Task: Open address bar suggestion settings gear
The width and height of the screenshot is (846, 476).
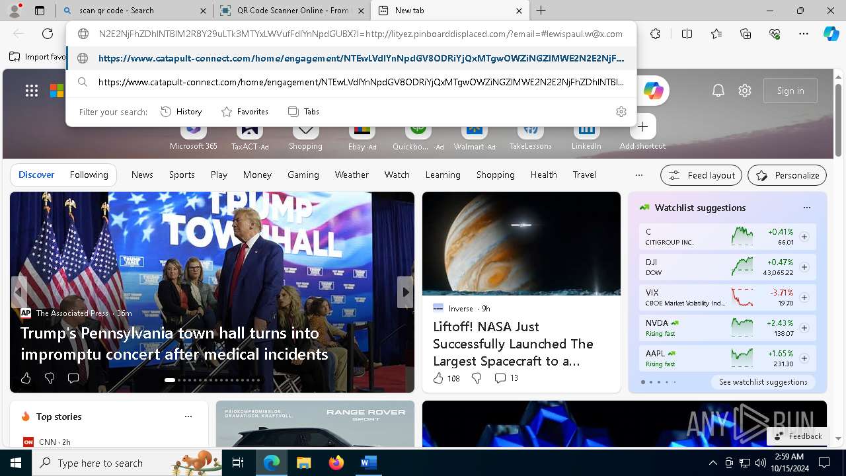Action: [x=621, y=112]
